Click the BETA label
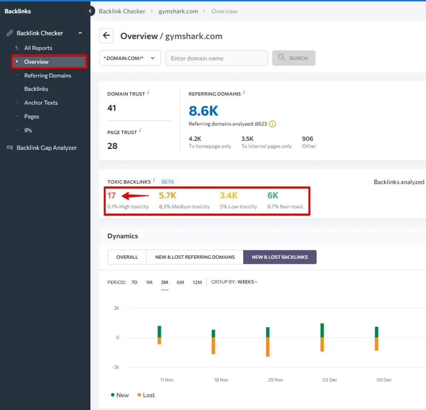 point(167,182)
